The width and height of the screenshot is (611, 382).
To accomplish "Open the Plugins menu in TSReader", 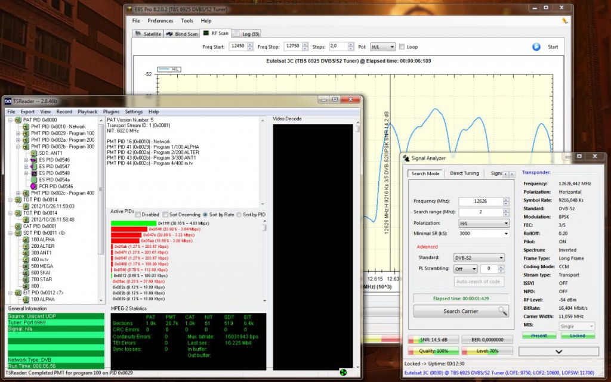I will pyautogui.click(x=111, y=111).
